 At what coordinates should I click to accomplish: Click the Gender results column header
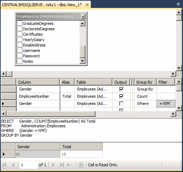pyautogui.click(x=38, y=147)
